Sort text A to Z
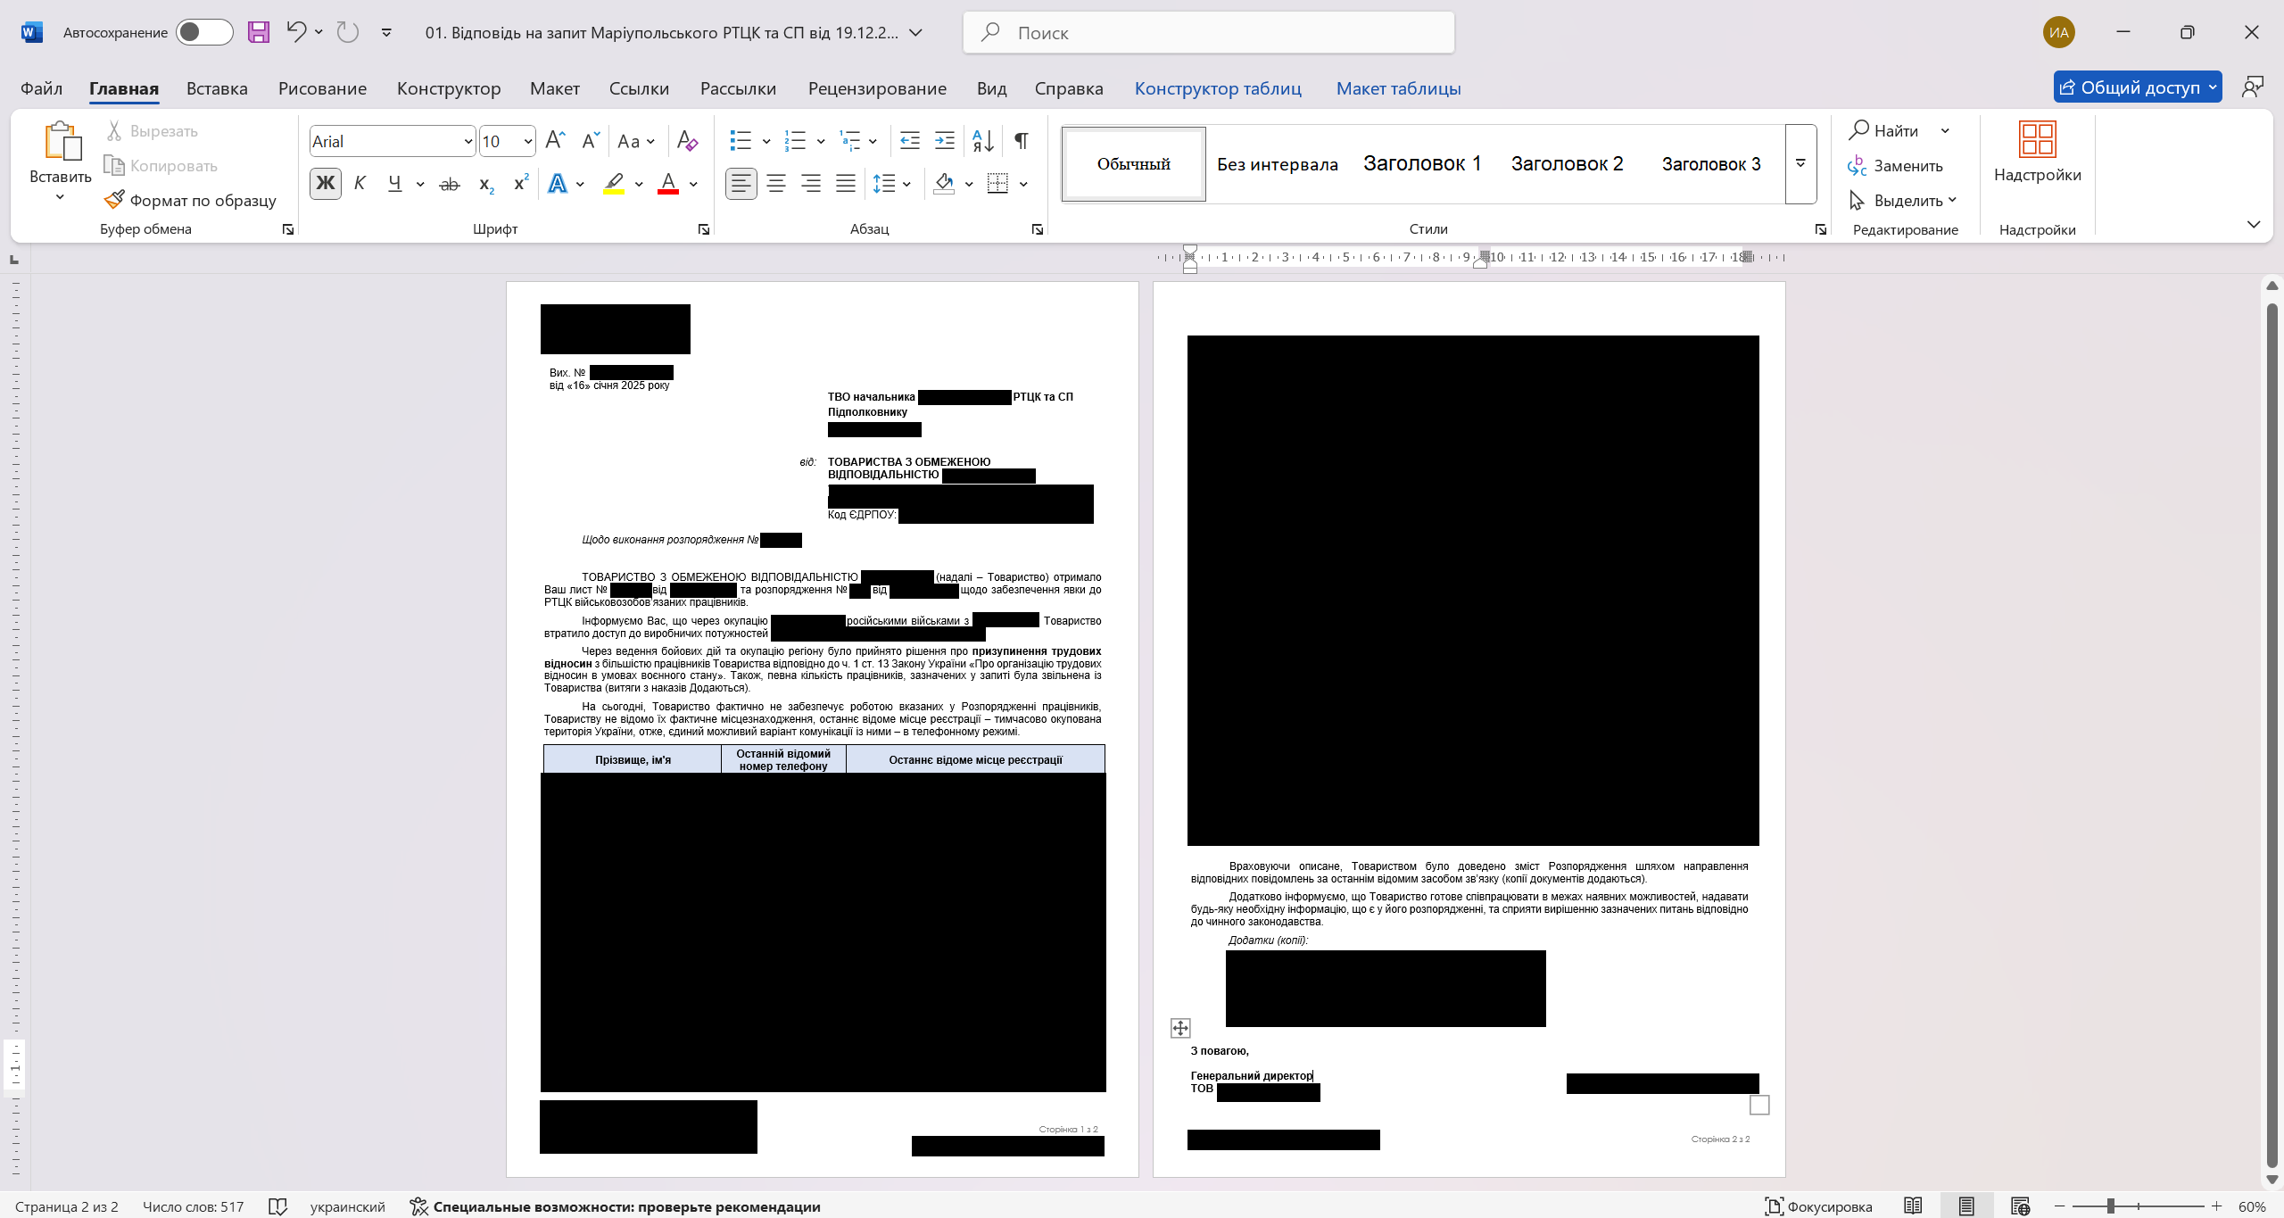 [x=983, y=140]
